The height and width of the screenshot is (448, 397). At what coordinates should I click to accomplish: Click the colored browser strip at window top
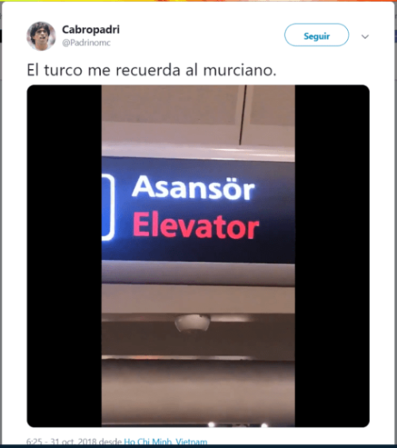click(198, 1)
